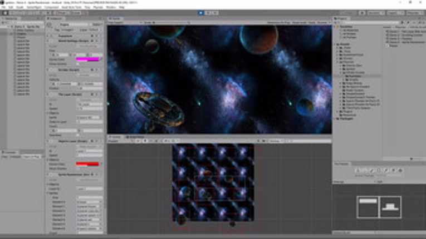This screenshot has height=239, width=426.
Task: Toggle the Pivot/Center handle button
Action: 61,13
